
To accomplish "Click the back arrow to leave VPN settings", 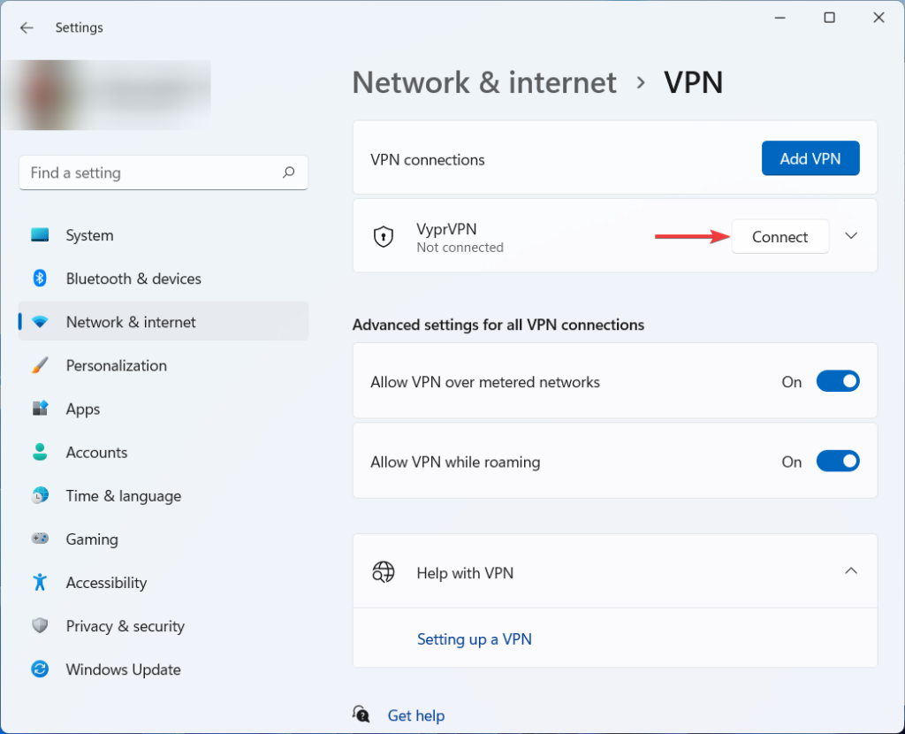I will 27,27.
